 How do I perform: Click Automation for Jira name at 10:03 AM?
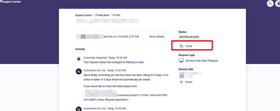coord(94,70)
